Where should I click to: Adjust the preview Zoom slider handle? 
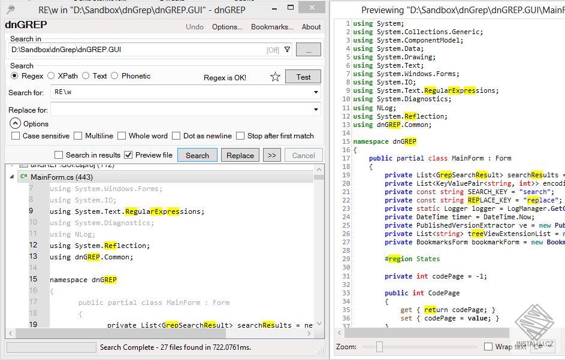379,347
